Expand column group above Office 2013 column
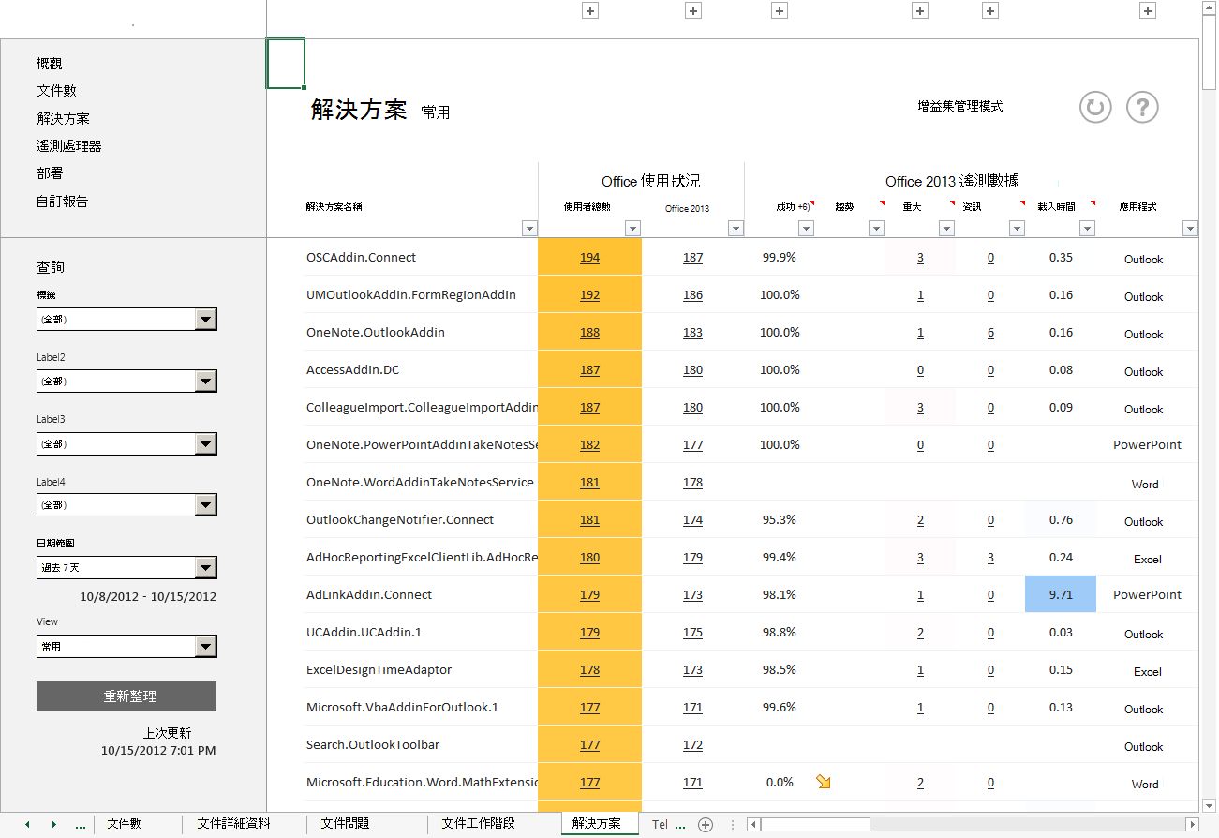 [x=693, y=10]
